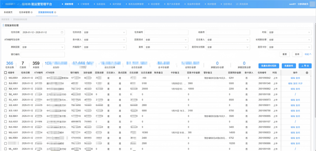The image size is (316, 151).
Task: Open table column settings gear icon
Action: (307, 73)
